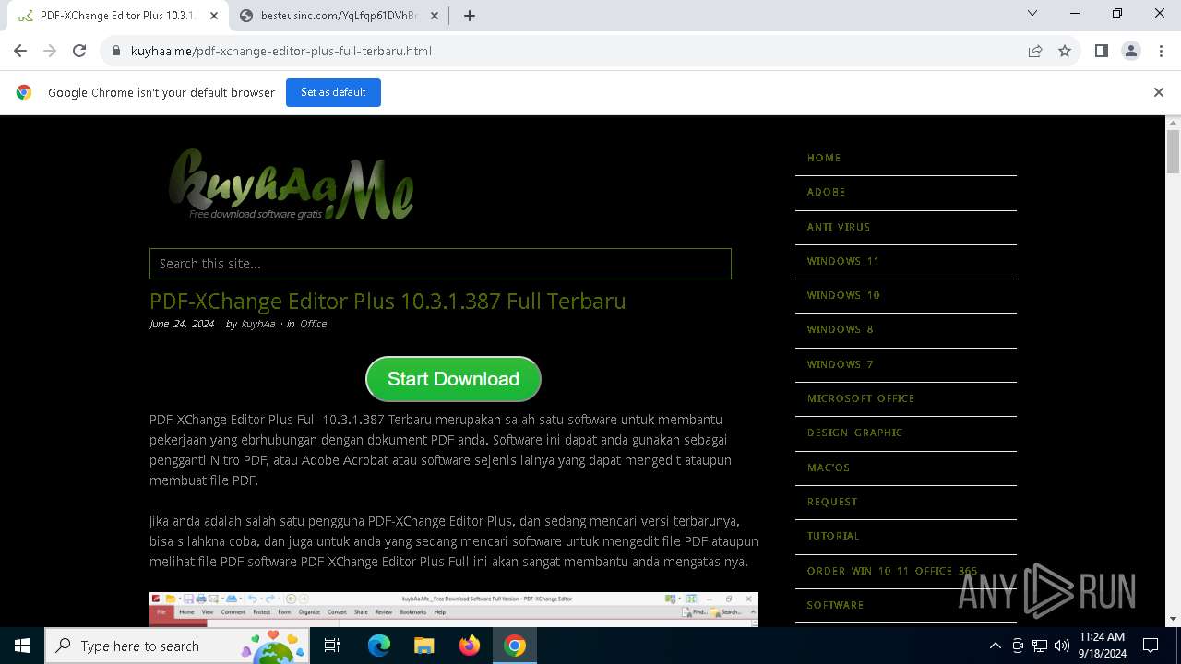Open the Chrome profile avatar
The height and width of the screenshot is (664, 1181).
(1131, 51)
